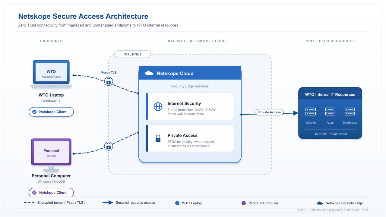Click the cloud icon in the Netskope Cloud header

click(x=149, y=73)
